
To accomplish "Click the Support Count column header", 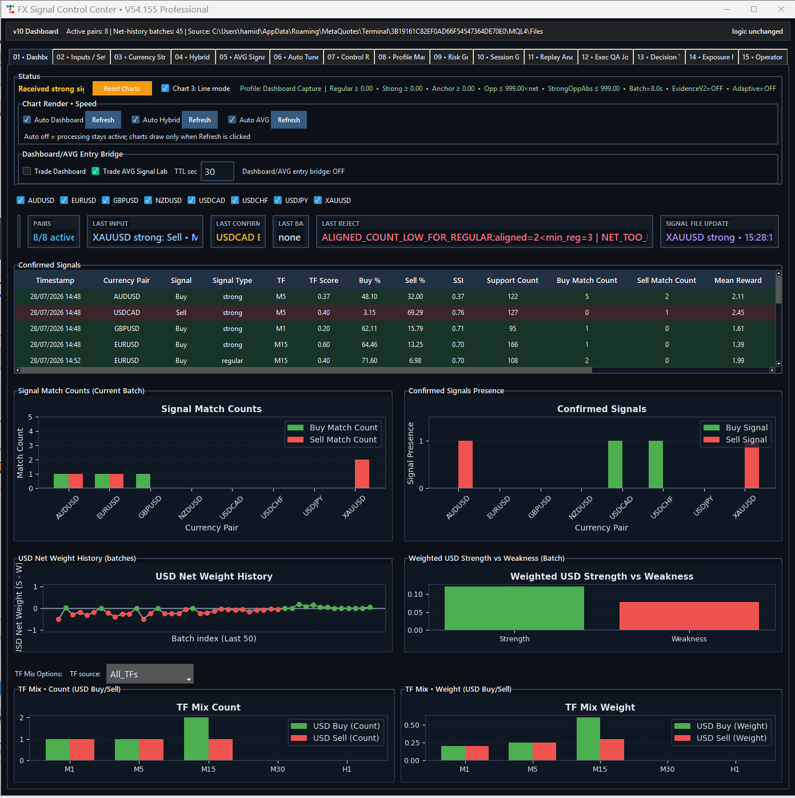I will [512, 280].
